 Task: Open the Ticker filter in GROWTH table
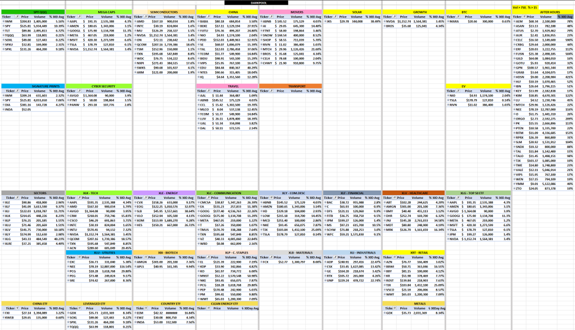tap(395, 17)
